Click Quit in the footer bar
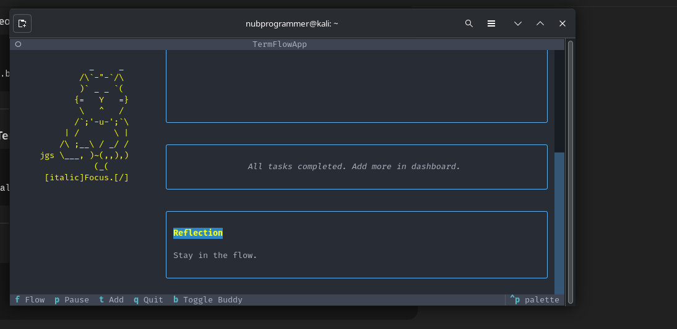The image size is (677, 329). (x=148, y=299)
